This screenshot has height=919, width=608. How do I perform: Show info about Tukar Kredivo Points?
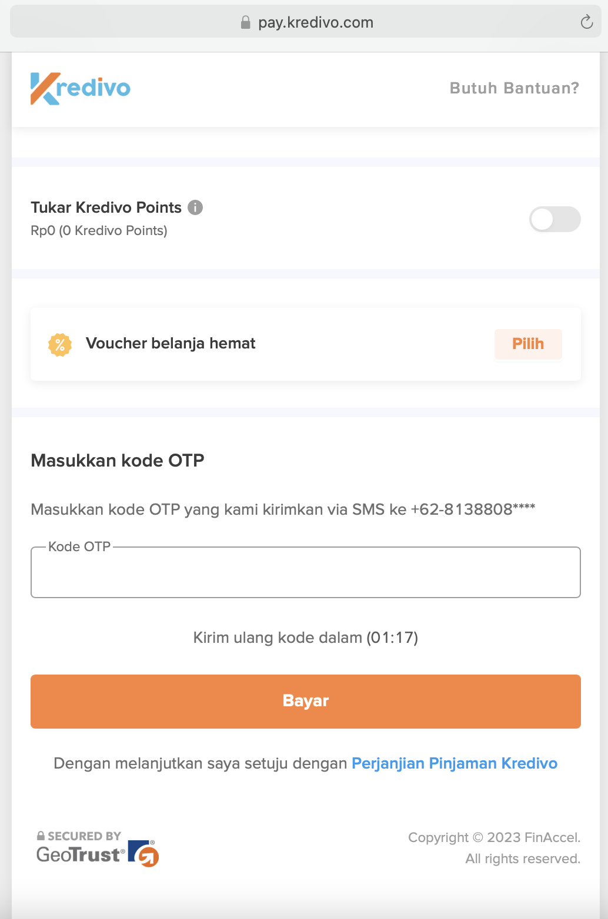coord(195,207)
